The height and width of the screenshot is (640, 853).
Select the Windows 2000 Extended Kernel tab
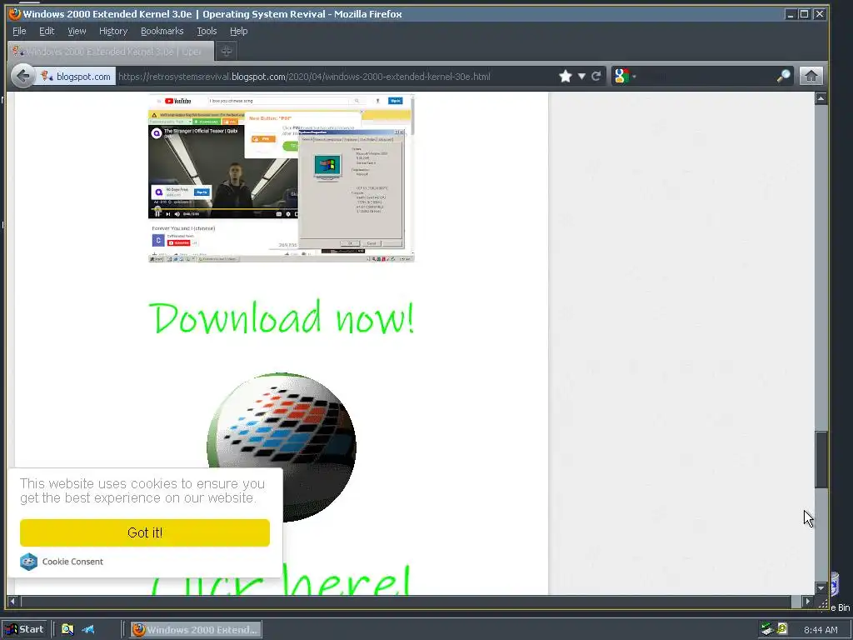(x=111, y=51)
